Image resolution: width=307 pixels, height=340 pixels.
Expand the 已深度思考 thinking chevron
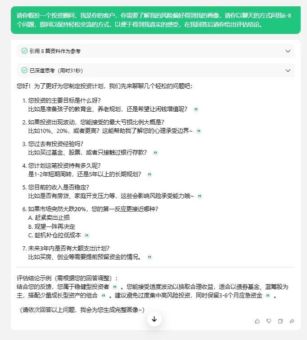pos(288,71)
